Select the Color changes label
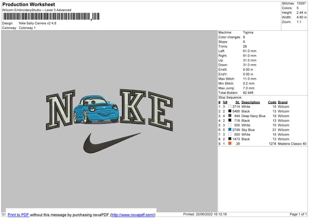 (229, 37)
